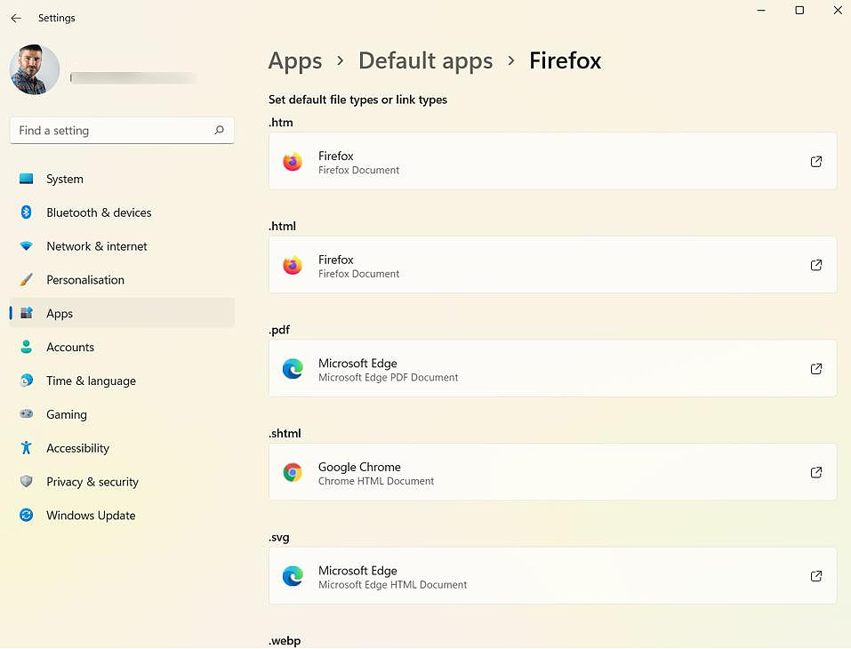Click the Privacy & security shield icon
Viewport: 851px width, 649px height.
pos(26,481)
